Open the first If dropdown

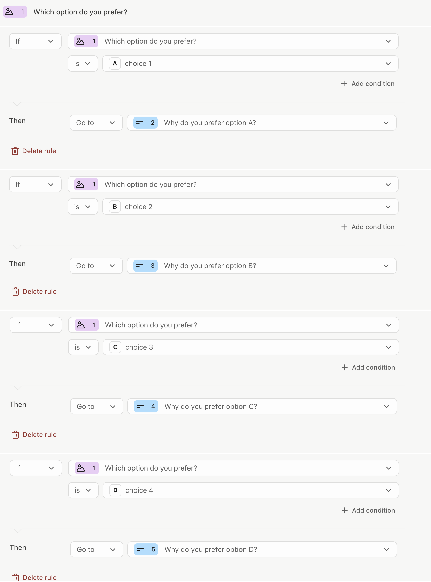tap(35, 41)
